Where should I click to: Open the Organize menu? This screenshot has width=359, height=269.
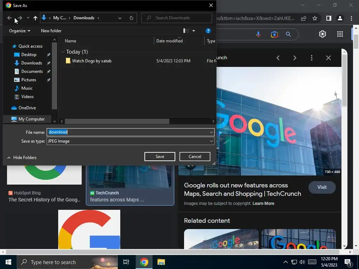pos(20,31)
